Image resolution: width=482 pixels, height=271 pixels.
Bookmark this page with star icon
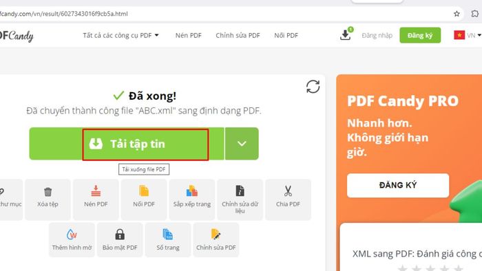pyautogui.click(x=457, y=14)
